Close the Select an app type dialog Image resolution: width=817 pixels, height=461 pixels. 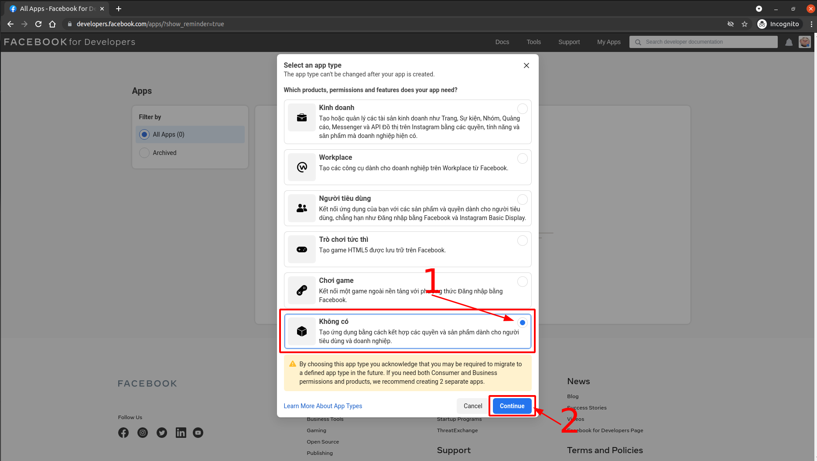[x=526, y=65]
